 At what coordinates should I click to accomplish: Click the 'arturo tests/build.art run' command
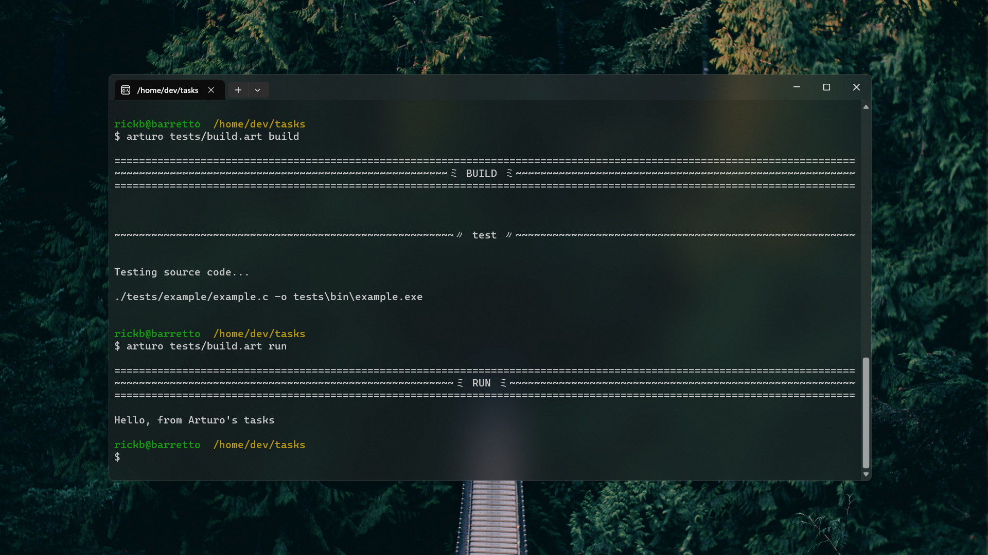pos(206,346)
